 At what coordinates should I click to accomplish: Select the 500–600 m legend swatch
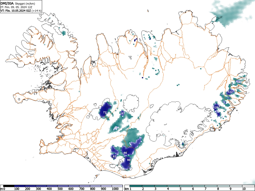[x=63, y=186]
